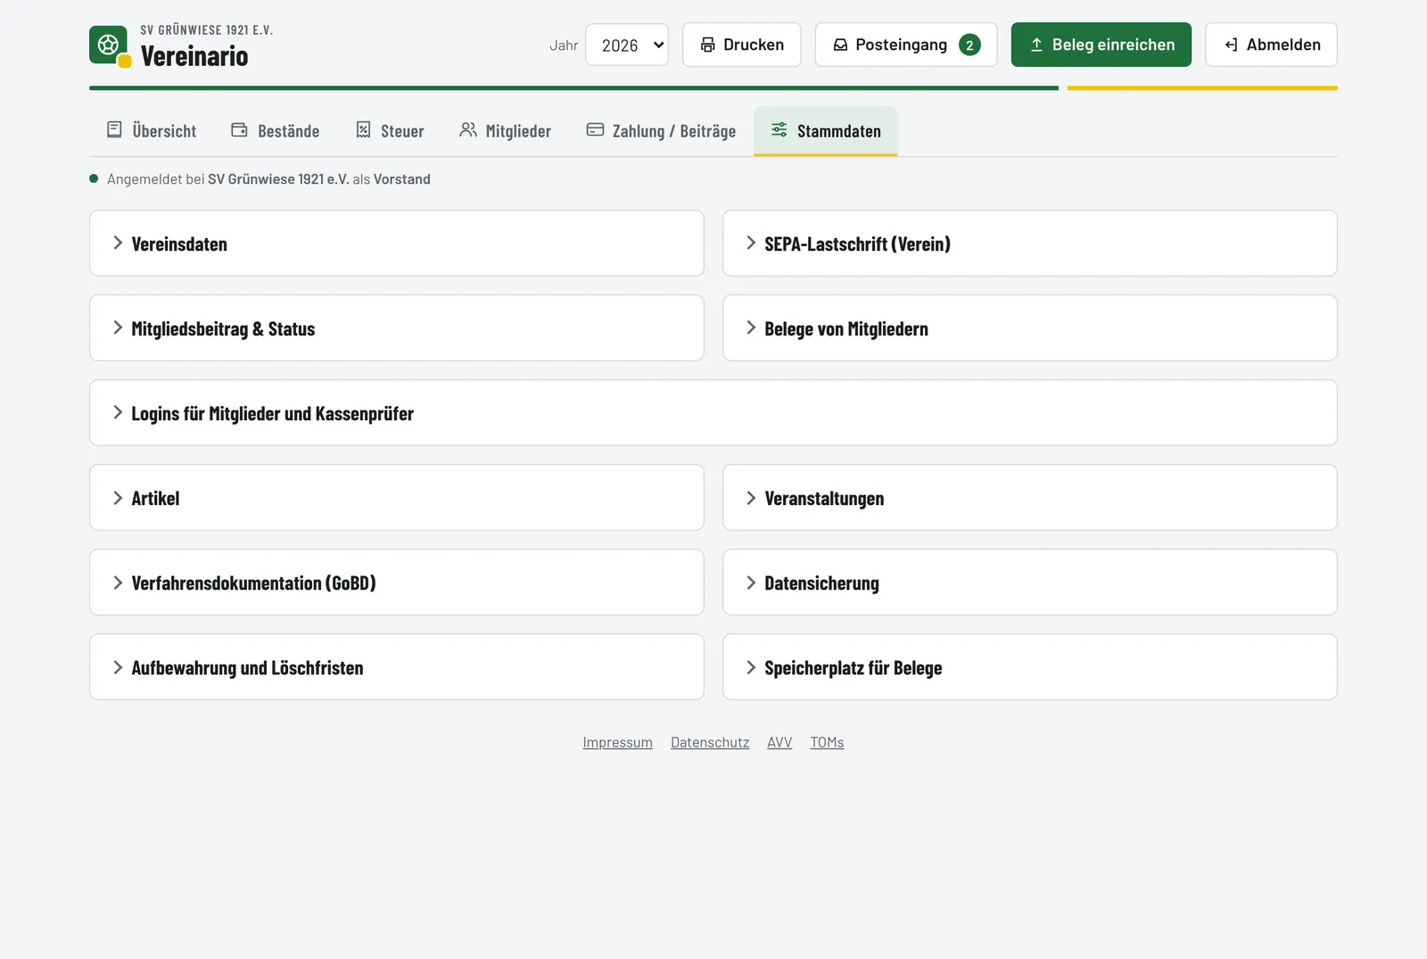Expand the Datensicherung section
Image resolution: width=1427 pixels, height=959 pixels.
coord(1029,583)
